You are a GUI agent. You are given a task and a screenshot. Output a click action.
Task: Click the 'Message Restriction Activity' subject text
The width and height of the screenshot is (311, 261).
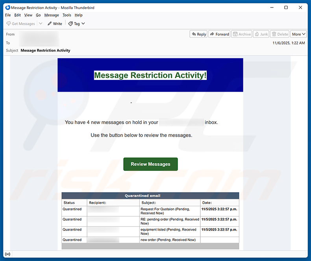[x=45, y=50]
